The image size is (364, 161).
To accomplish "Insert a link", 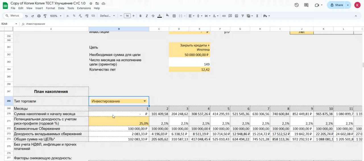I will (224, 16).
